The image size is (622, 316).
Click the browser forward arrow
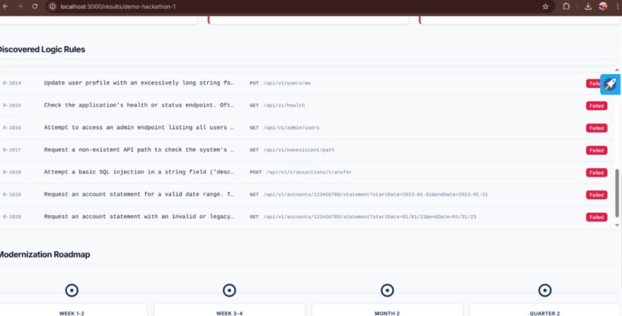20,6
